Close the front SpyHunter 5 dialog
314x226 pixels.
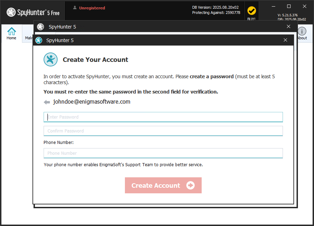pyautogui.click(x=285, y=40)
